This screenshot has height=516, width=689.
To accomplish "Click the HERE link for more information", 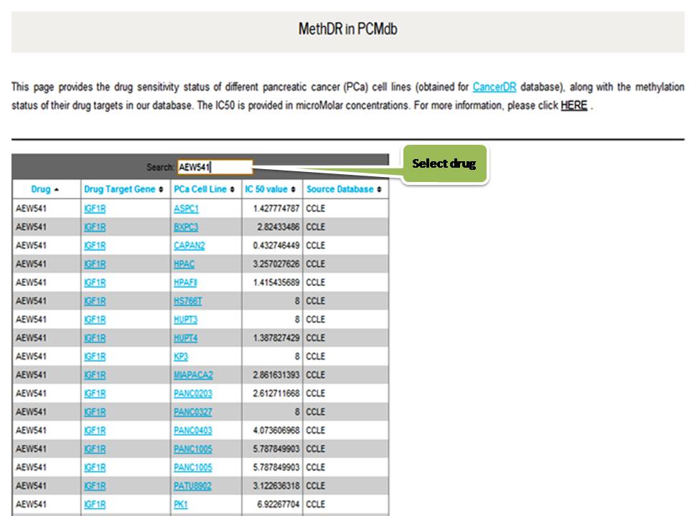I will coord(573,105).
